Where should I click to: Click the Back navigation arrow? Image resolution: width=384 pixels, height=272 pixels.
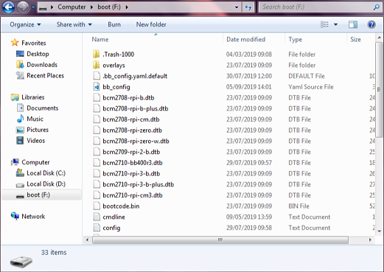[x=9, y=7]
